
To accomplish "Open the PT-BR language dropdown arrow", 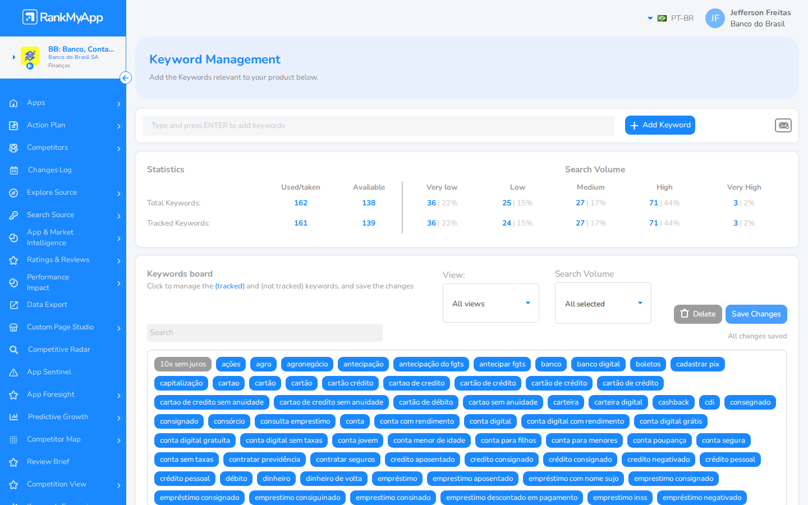I will [x=650, y=19].
